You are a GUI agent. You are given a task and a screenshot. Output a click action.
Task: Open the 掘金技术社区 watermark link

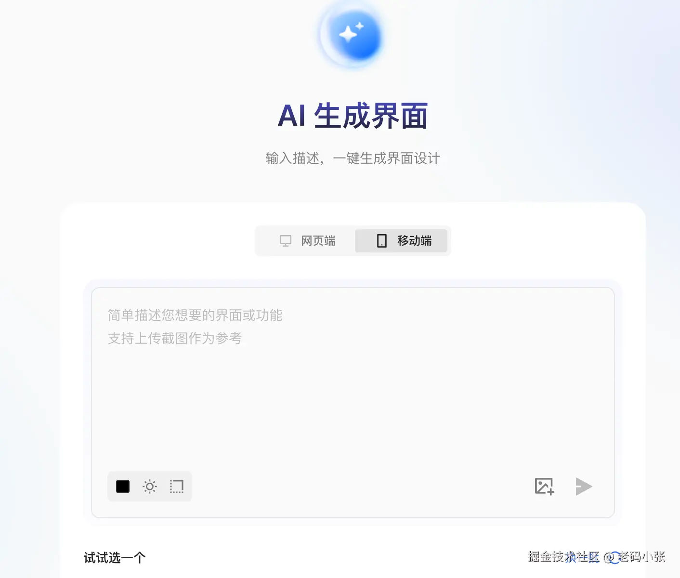(563, 557)
